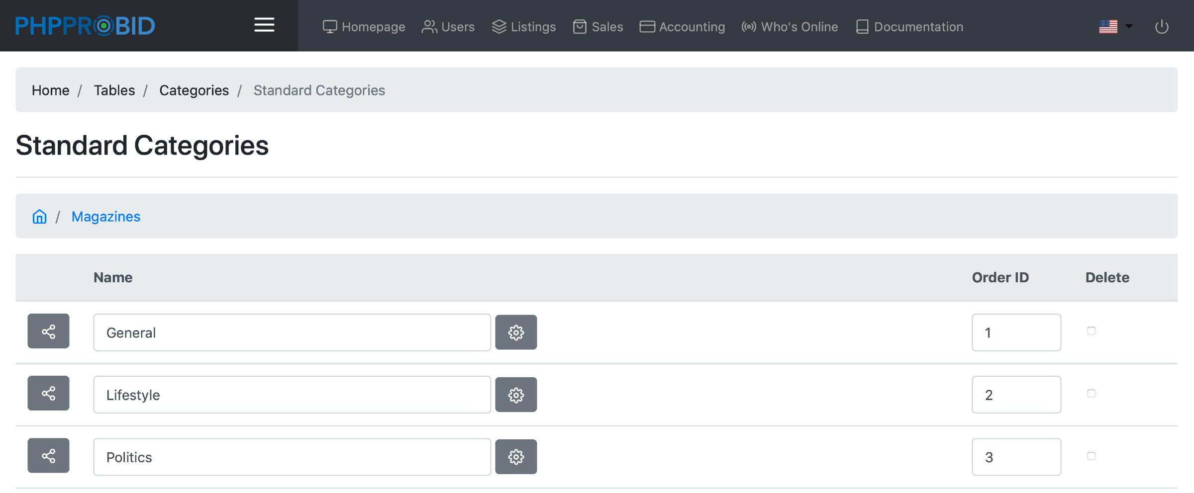Click the Lifestyle name input field

pyautogui.click(x=292, y=395)
